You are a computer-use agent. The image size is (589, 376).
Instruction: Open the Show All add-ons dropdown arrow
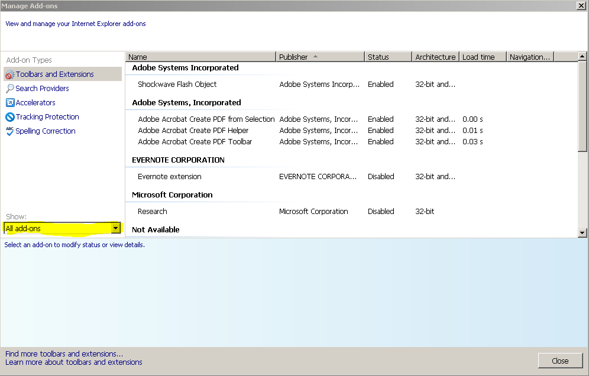tap(116, 228)
